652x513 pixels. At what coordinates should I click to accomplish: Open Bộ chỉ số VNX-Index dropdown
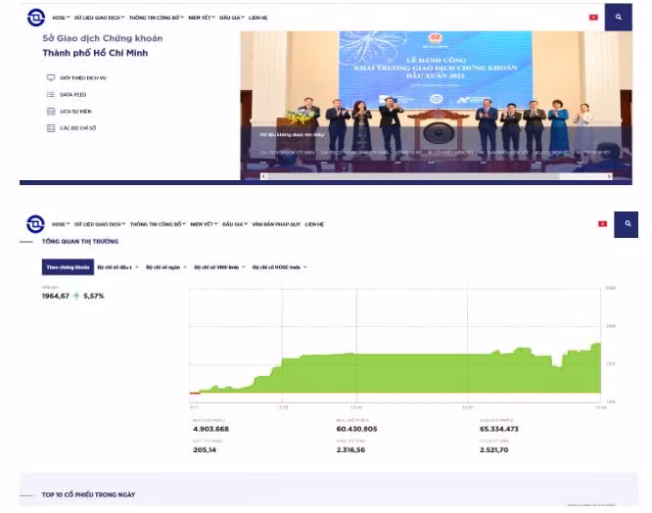(219, 267)
